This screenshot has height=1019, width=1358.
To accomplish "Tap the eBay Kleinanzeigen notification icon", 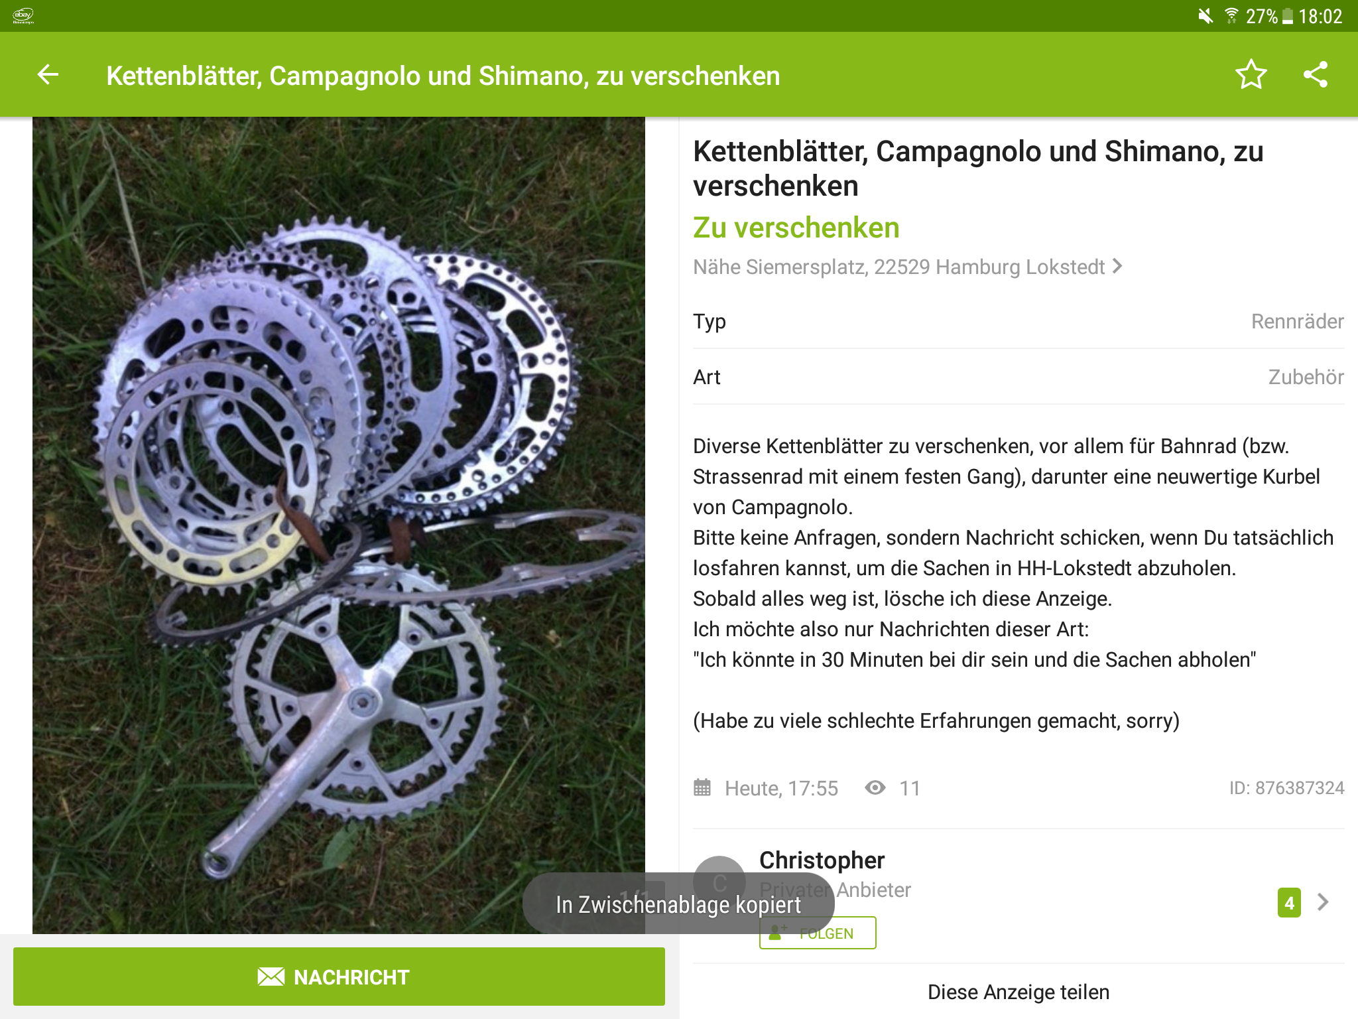I will pyautogui.click(x=23, y=16).
